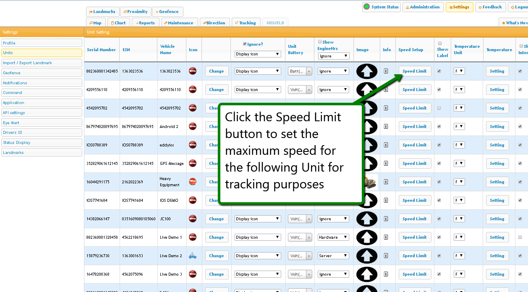
Task: Open EngineHrs dropdown for Live Demo 1
Action: pyautogui.click(x=333, y=237)
